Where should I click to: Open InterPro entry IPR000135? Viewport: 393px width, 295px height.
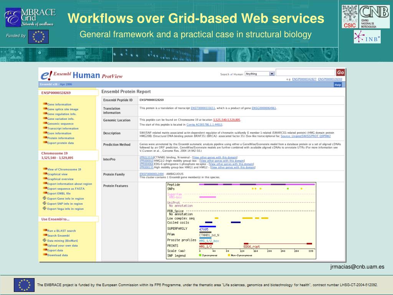coord(146,167)
